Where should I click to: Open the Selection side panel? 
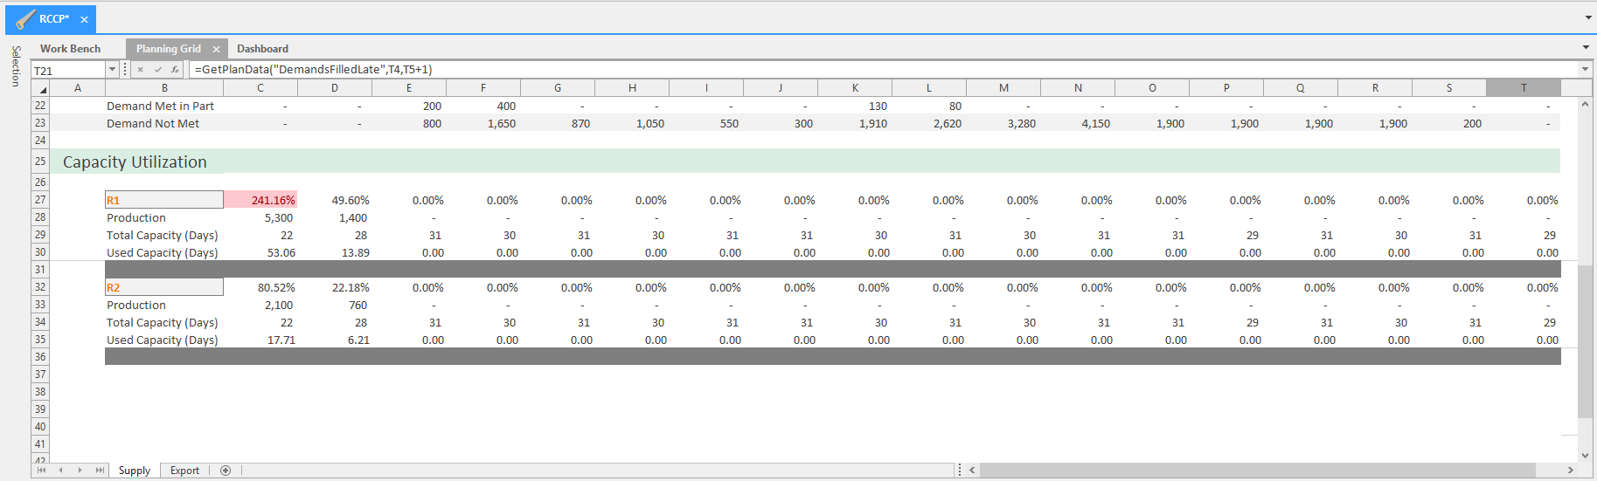pyautogui.click(x=15, y=65)
